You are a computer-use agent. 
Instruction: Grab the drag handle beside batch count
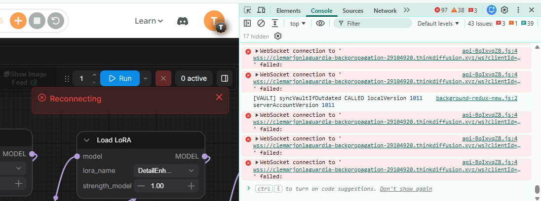click(67, 78)
